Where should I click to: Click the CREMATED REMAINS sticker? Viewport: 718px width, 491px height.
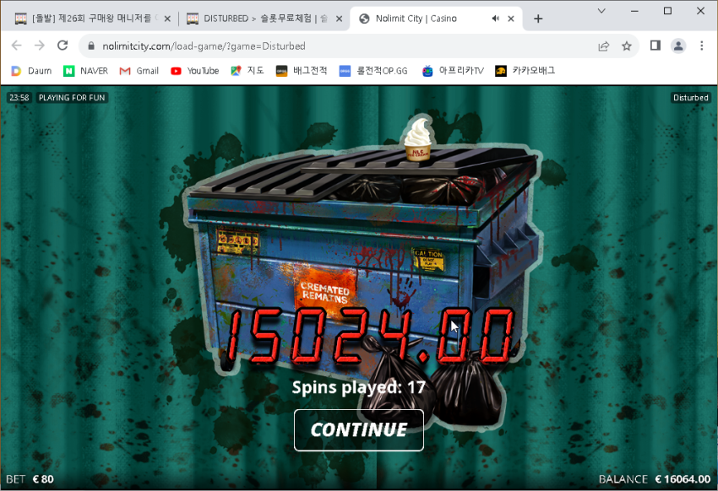[325, 293]
